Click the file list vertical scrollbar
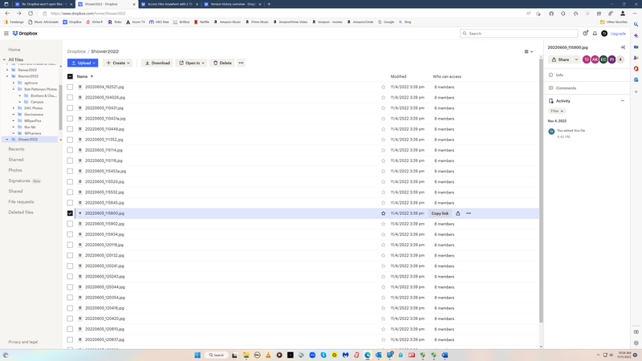 point(541,190)
